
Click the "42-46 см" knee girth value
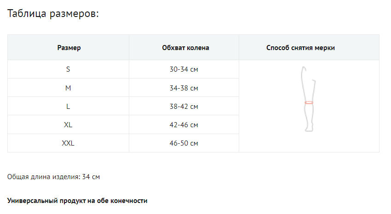coord(184,125)
